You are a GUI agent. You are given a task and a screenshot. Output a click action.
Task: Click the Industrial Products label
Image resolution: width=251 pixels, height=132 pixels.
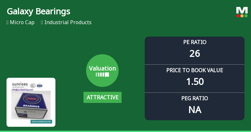(x=68, y=23)
